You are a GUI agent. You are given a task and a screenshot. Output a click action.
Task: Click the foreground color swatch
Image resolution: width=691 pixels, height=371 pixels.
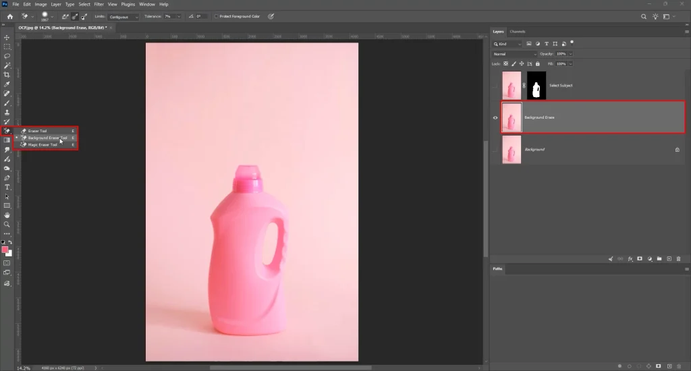5,250
